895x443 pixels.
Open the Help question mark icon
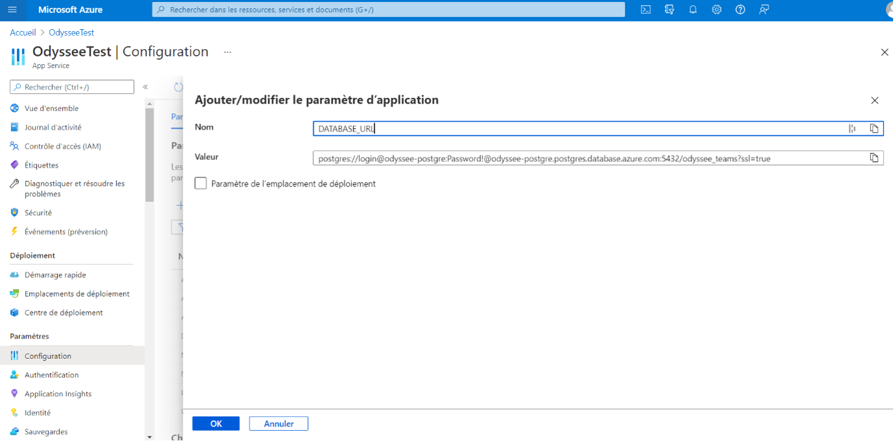740,10
